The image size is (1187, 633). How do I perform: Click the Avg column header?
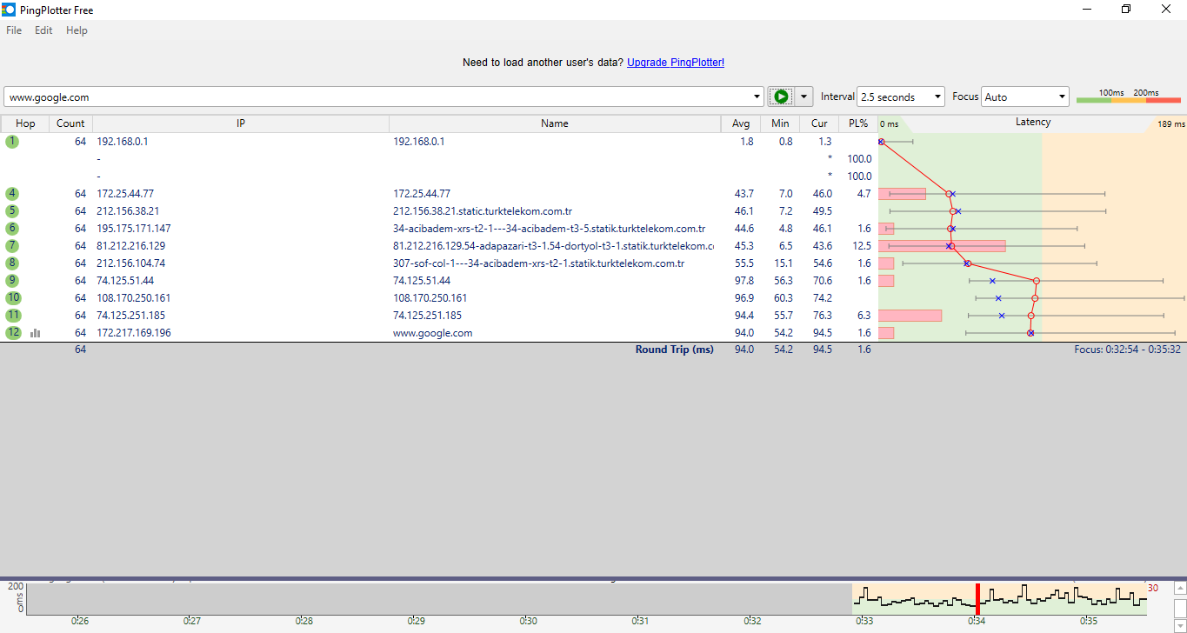point(741,123)
